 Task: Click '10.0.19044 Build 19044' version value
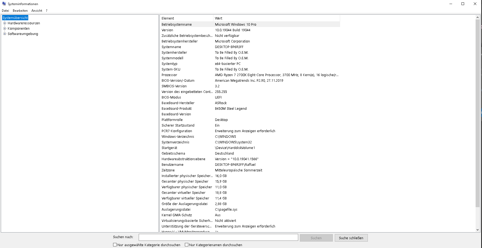233,30
